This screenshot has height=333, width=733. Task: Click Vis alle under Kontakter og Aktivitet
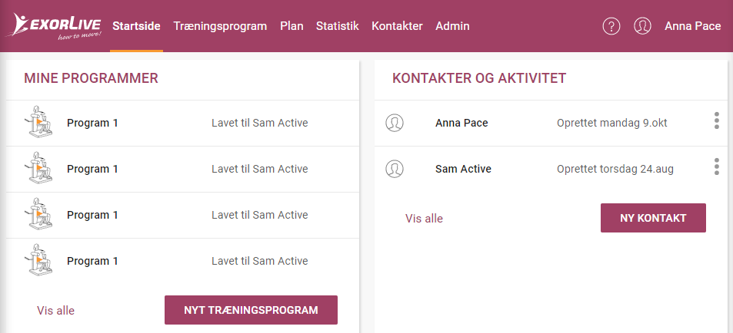pyautogui.click(x=424, y=218)
